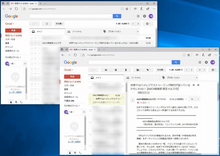Click the back arrow in front Edge window
This screenshot has height=156, width=220.
point(63,55)
